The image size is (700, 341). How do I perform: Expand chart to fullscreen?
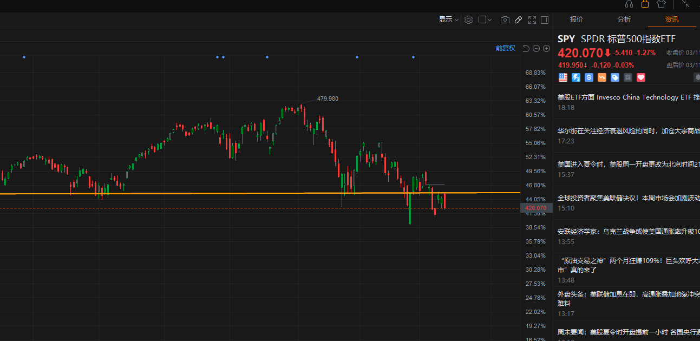(x=532, y=19)
